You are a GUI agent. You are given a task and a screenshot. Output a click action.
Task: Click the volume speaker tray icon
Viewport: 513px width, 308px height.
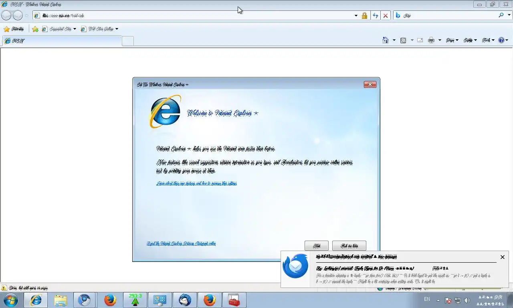(467, 300)
